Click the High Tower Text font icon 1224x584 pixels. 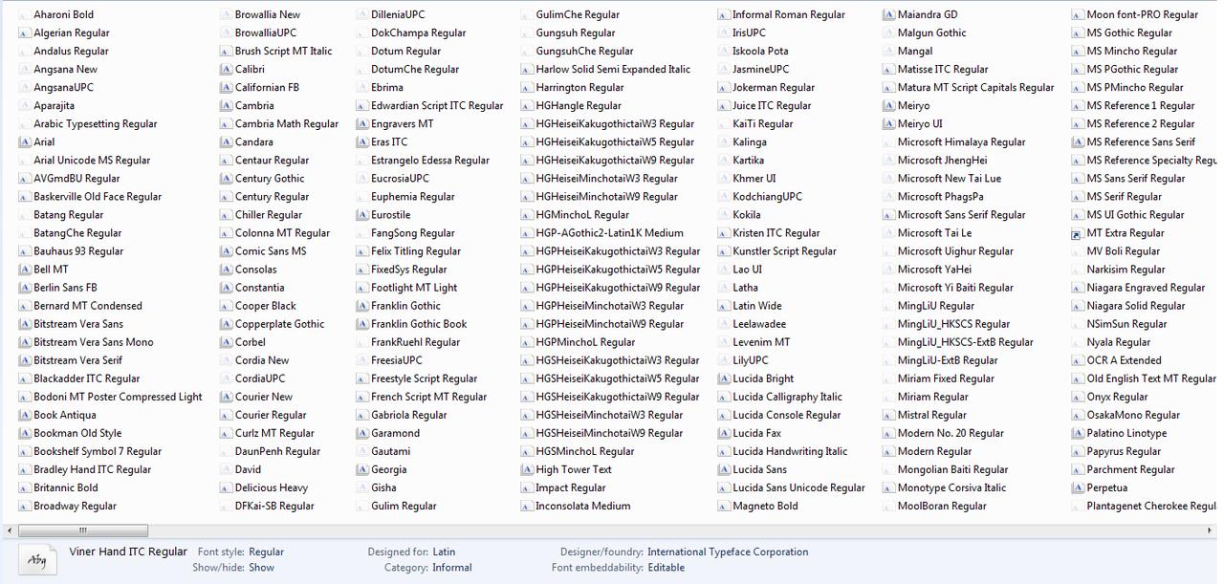click(x=527, y=470)
